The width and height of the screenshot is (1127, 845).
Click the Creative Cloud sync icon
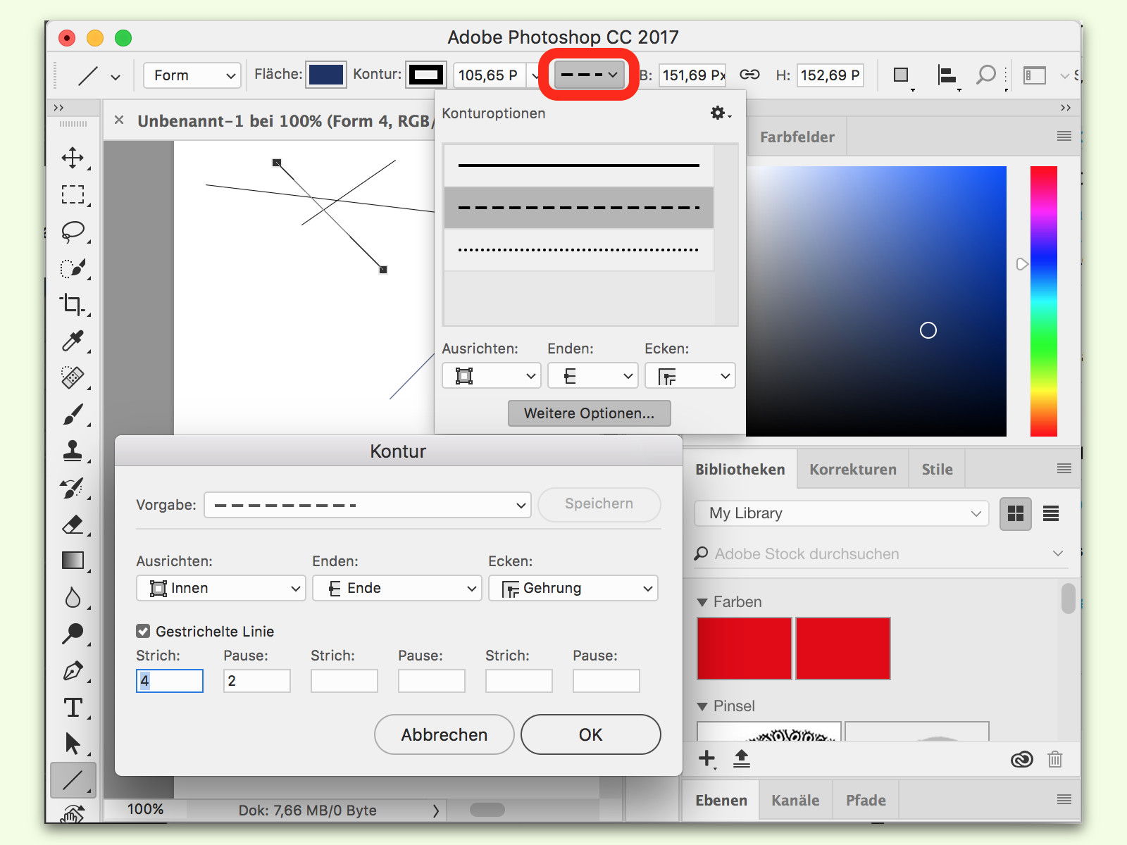coord(1021,759)
